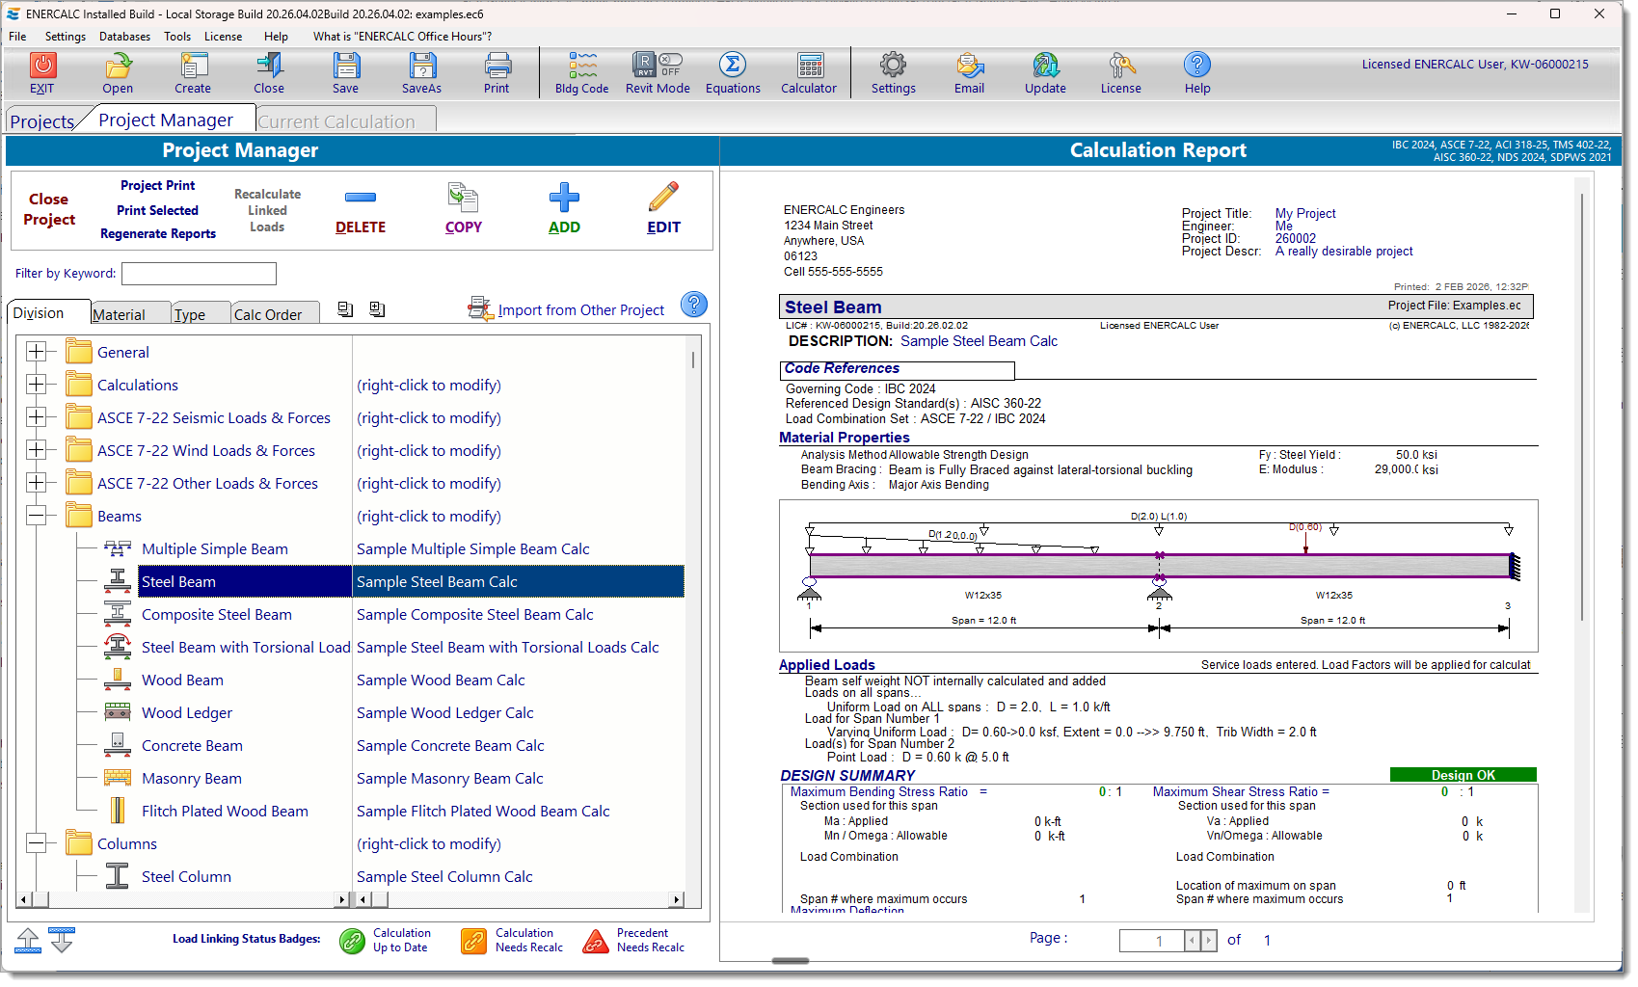
Task: Open the License keys icon
Action: point(1121,66)
